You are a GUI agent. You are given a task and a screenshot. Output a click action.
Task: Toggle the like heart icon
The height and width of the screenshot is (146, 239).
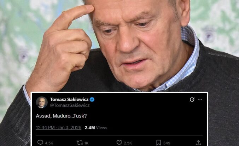click(x=119, y=143)
